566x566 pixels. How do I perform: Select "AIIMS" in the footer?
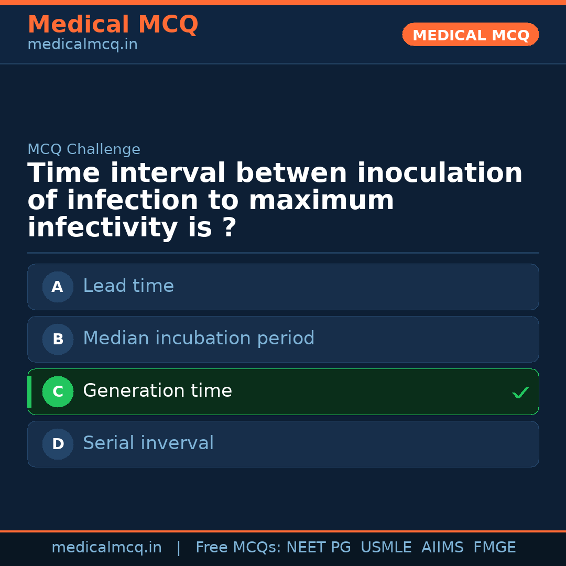[442, 548]
